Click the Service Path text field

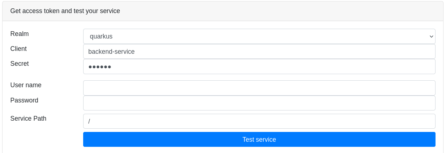coord(259,121)
